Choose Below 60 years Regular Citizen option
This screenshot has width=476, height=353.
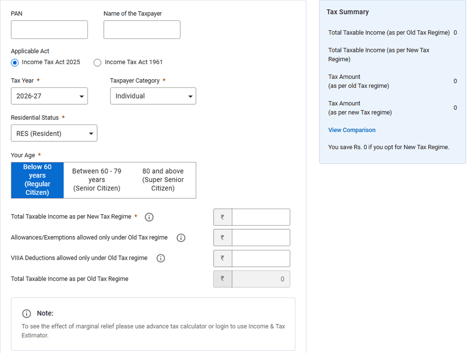(x=38, y=180)
